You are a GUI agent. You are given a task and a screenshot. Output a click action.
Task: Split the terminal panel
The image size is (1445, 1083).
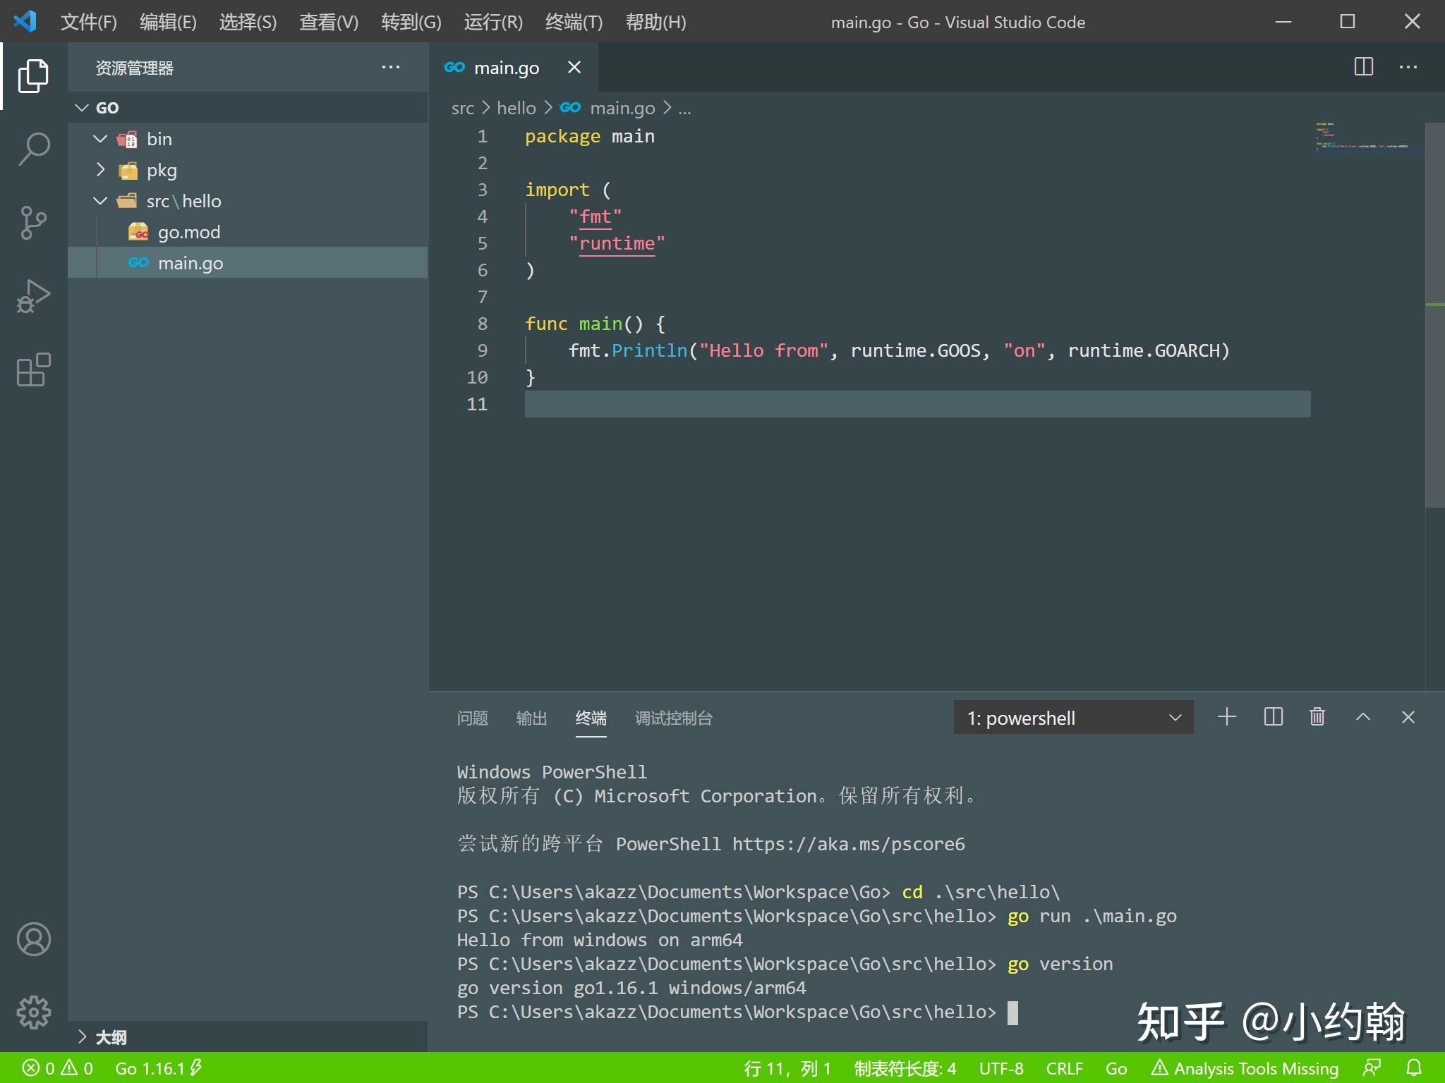click(1274, 717)
